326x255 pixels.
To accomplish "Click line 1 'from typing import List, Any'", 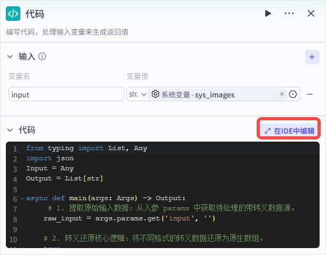I will pyautogui.click(x=86, y=149).
